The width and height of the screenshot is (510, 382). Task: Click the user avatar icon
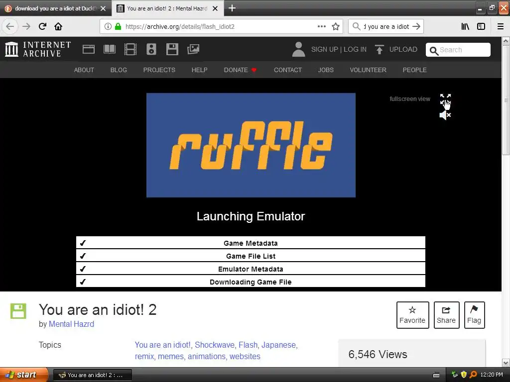pos(299,49)
